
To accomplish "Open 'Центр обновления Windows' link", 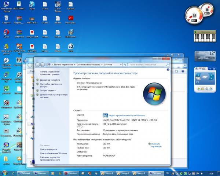I will pyautogui.click(x=53, y=153).
